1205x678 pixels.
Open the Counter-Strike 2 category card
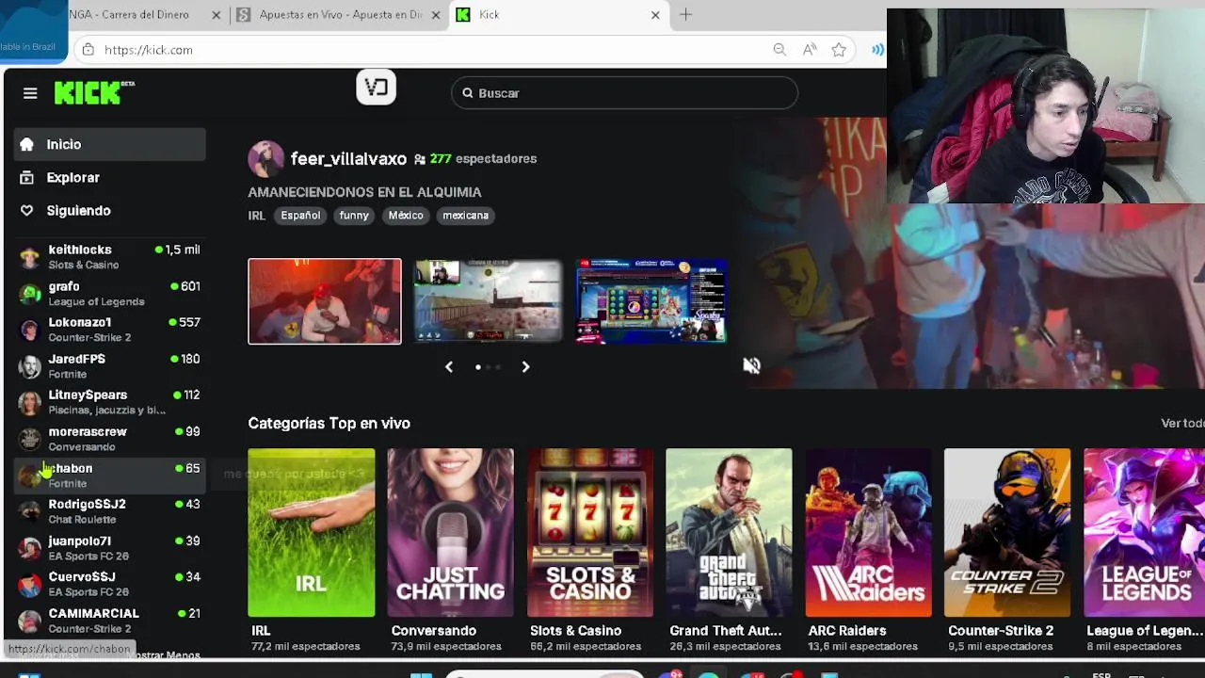tap(1007, 533)
